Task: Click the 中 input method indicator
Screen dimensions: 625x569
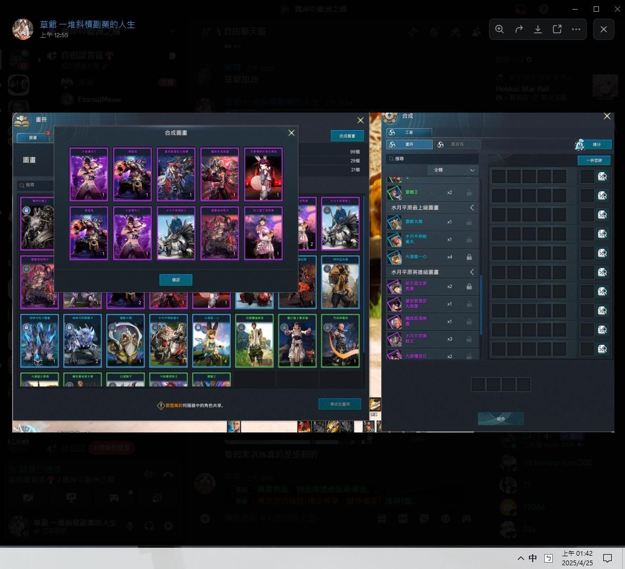Action: point(533,558)
